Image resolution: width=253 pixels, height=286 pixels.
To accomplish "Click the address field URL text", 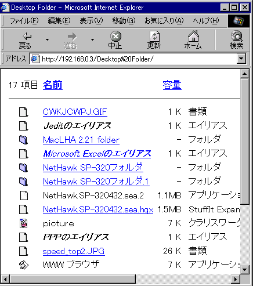I will (x=97, y=59).
